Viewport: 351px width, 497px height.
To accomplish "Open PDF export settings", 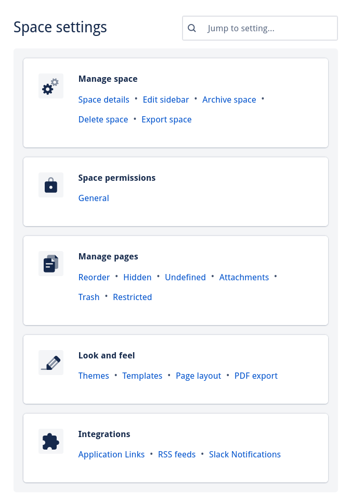I will pos(256,376).
